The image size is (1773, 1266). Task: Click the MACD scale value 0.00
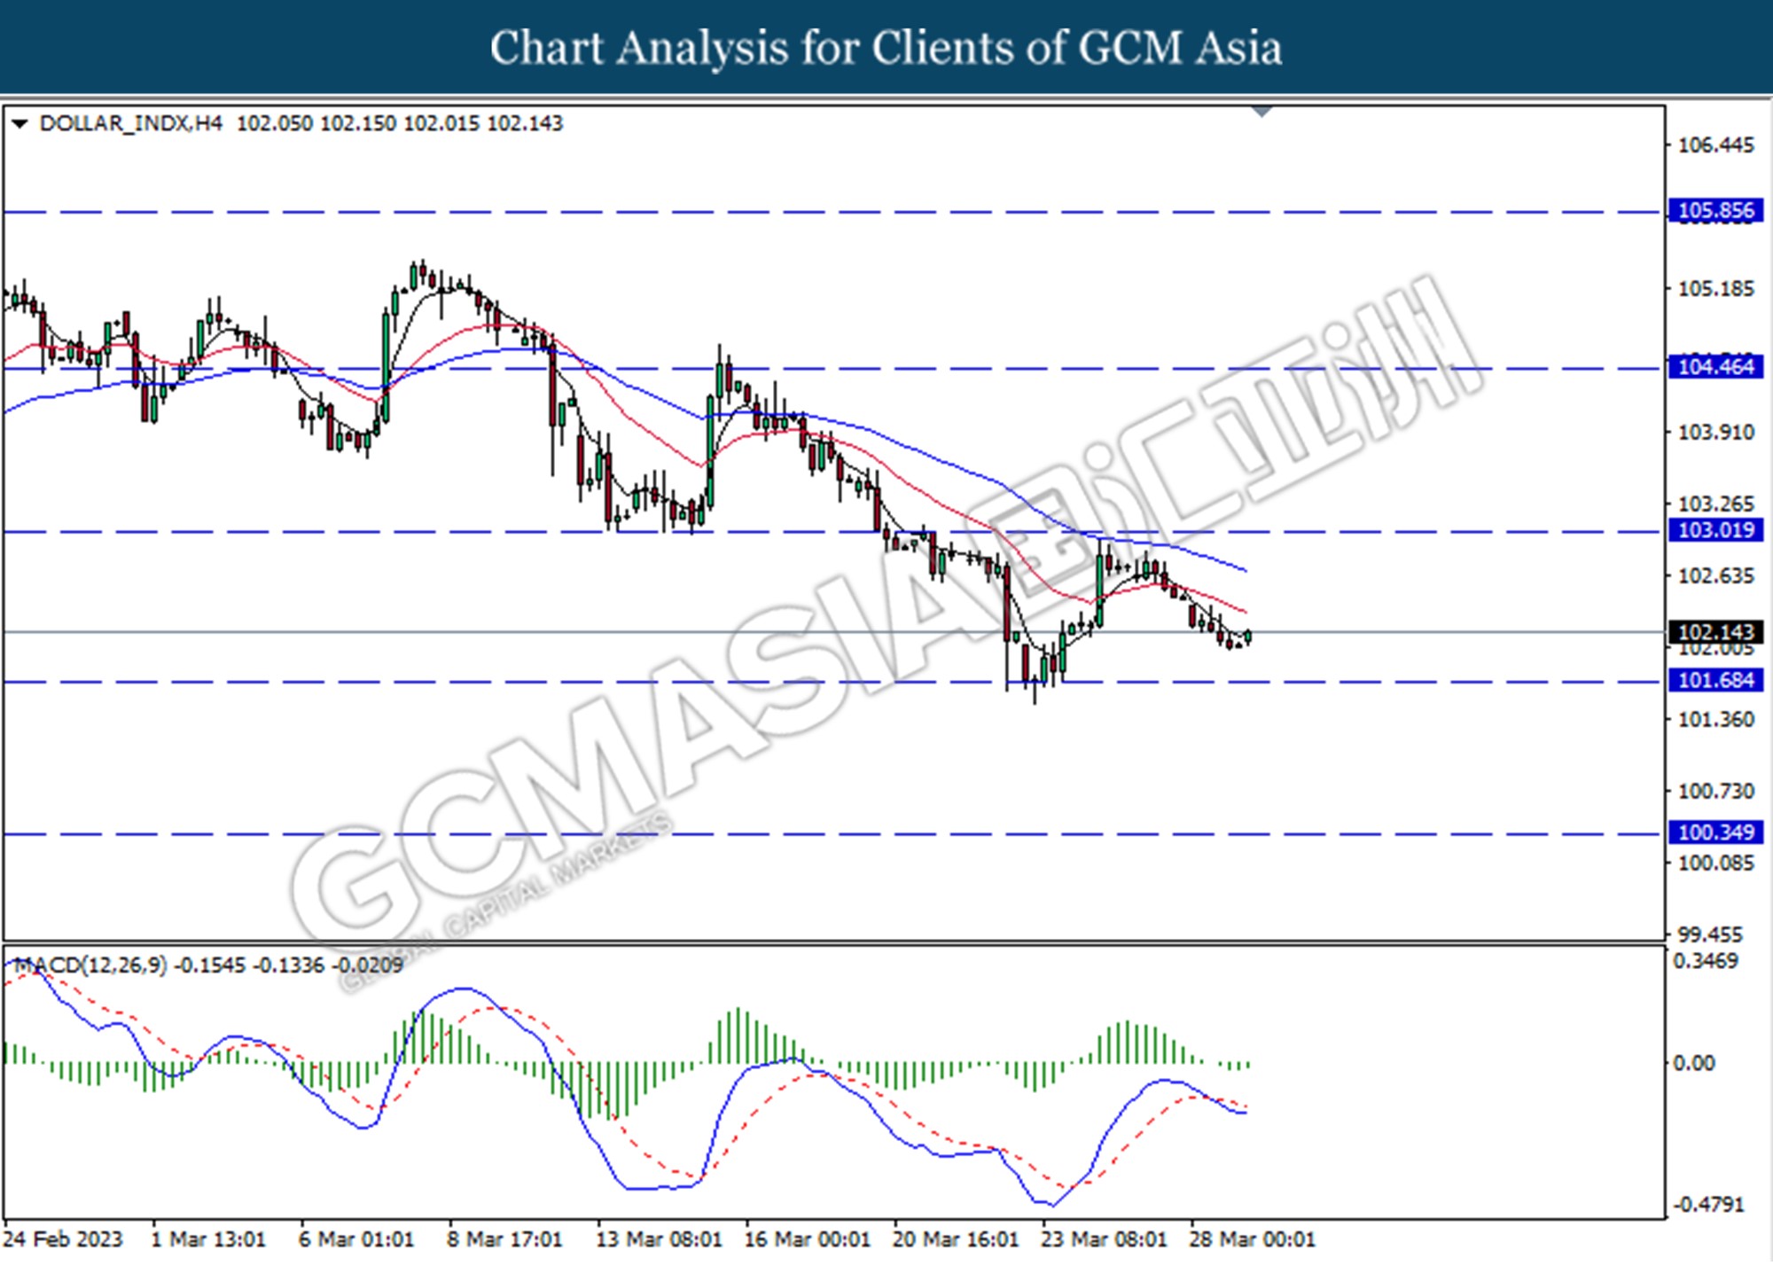click(x=1693, y=1062)
